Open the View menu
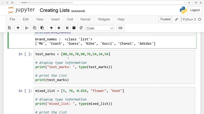 pyautogui.click(x=40, y=19)
